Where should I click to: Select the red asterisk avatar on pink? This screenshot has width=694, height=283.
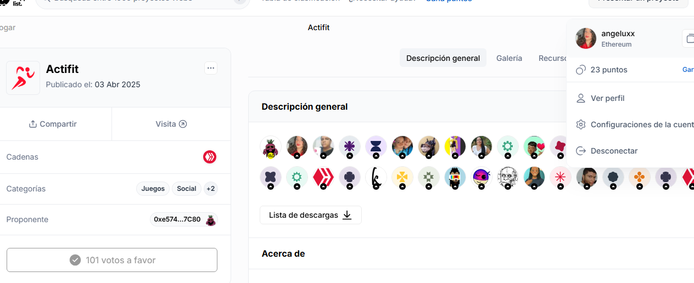pos(561,178)
